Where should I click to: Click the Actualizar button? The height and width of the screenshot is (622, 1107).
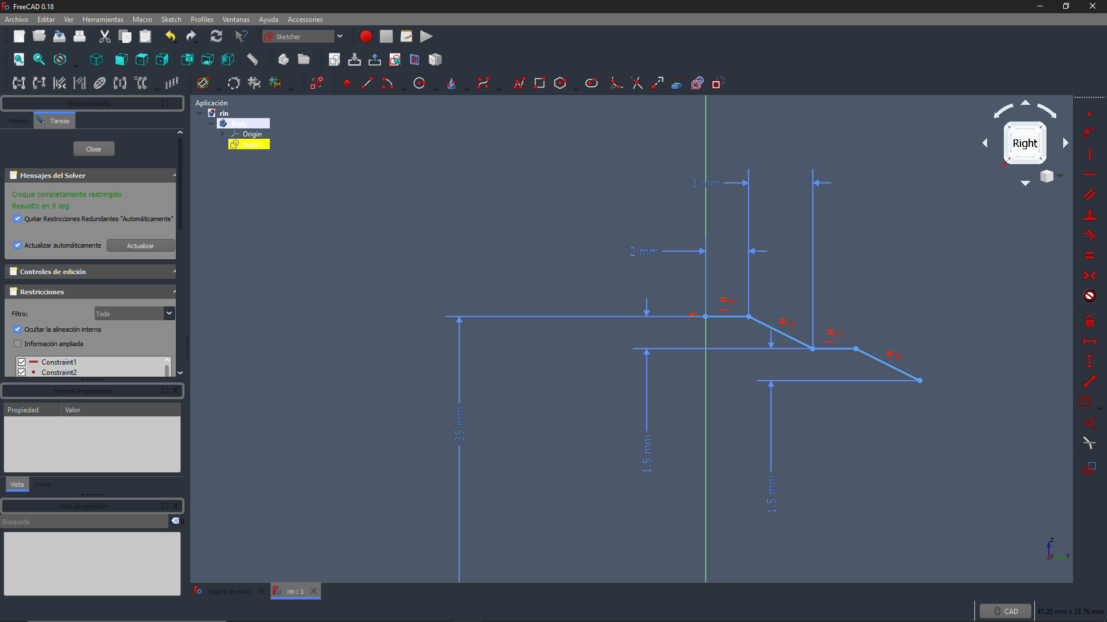(x=140, y=246)
